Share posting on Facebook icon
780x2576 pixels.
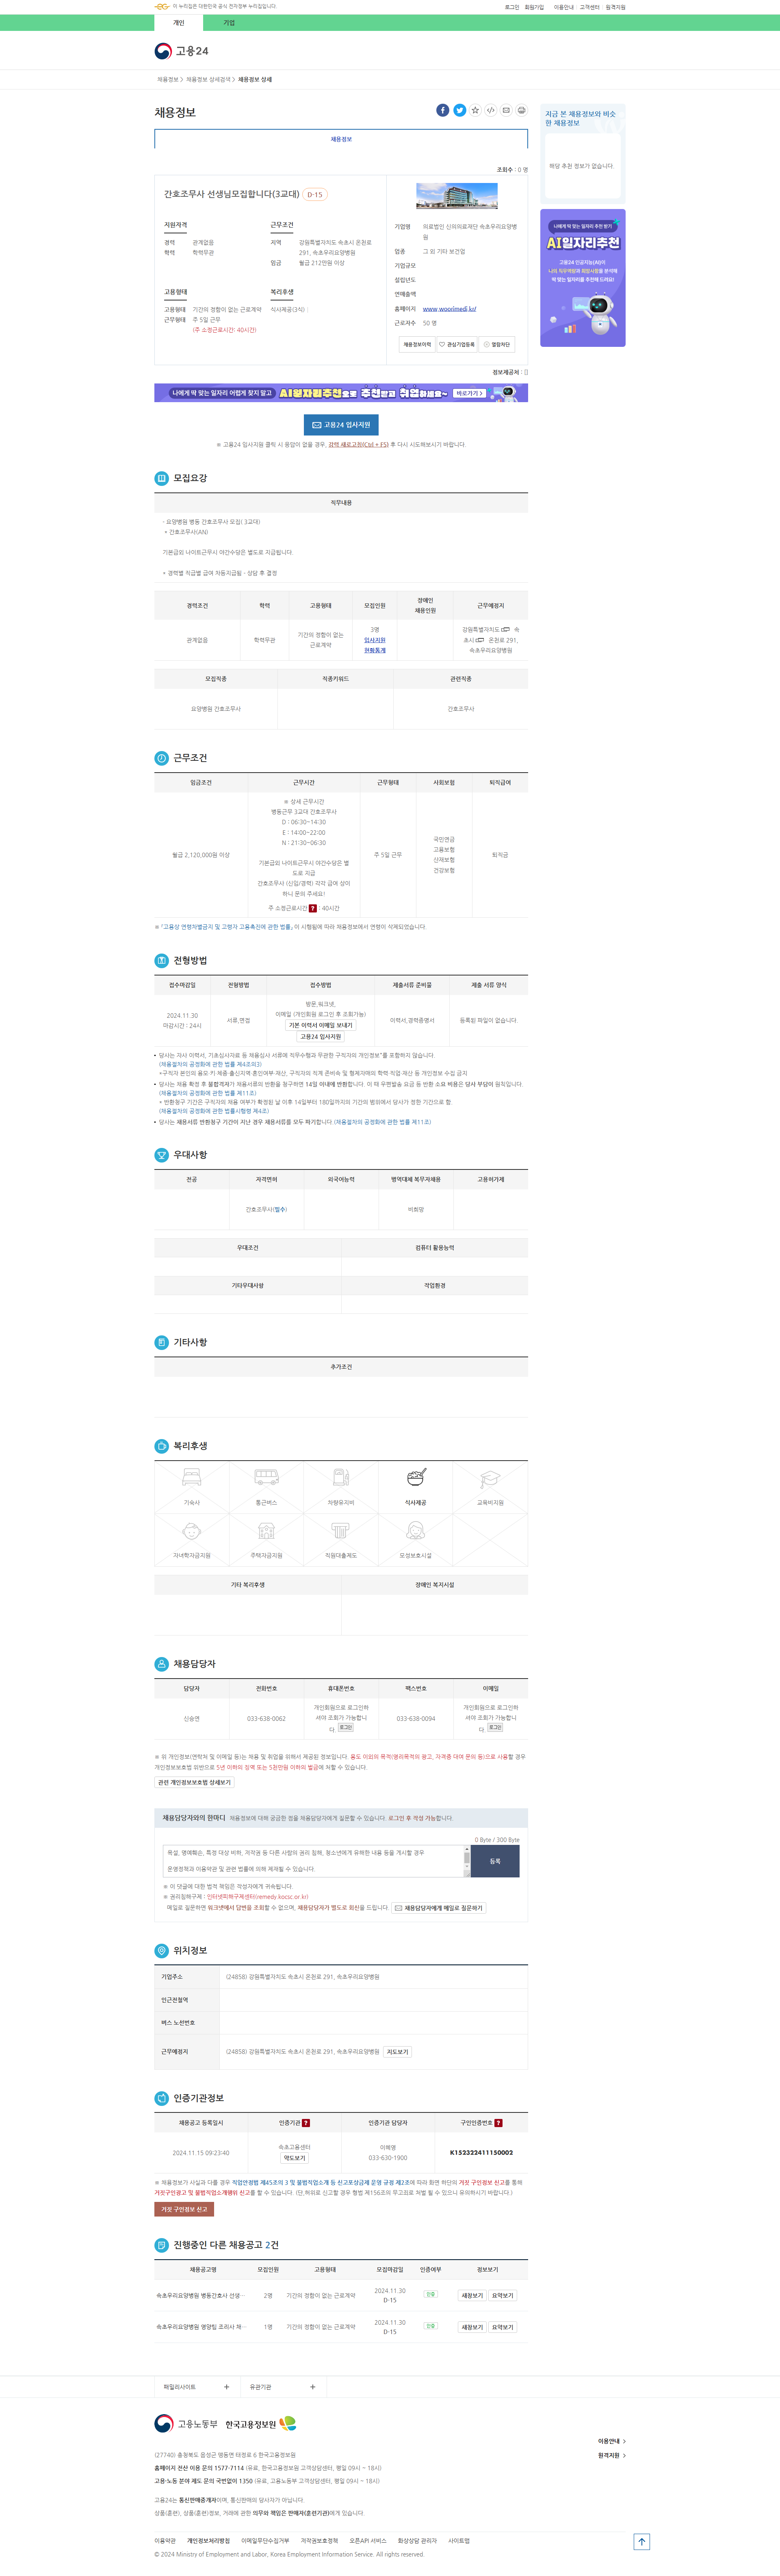click(442, 110)
